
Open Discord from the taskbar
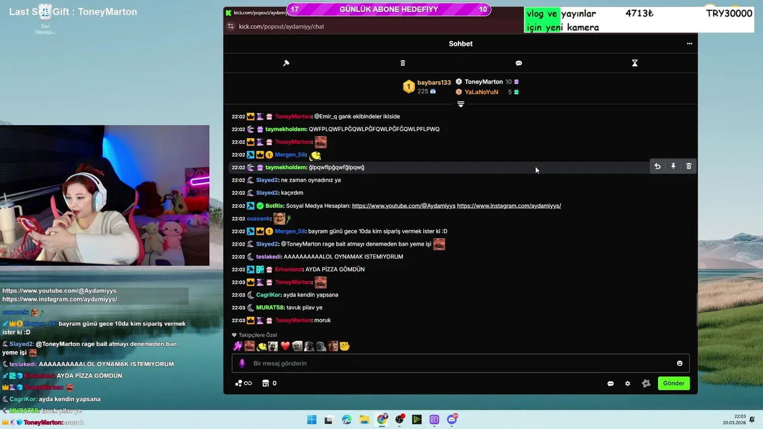coord(452,419)
